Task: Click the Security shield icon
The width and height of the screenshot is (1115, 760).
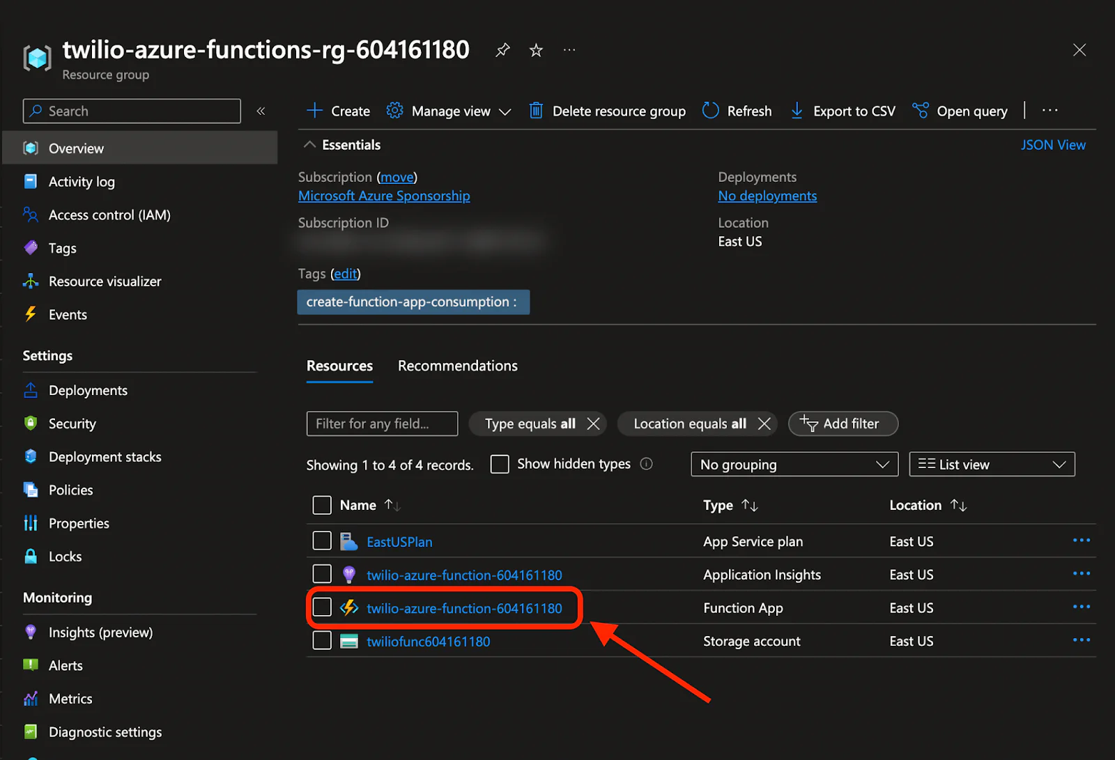Action: click(31, 424)
